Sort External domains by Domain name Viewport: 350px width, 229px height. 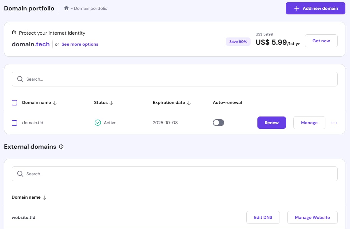point(44,198)
